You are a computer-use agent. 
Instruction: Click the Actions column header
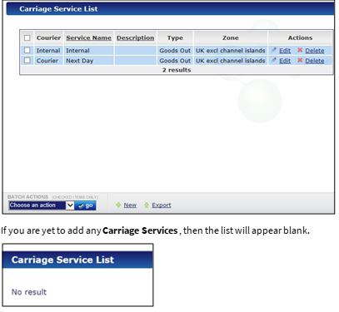[x=300, y=37]
